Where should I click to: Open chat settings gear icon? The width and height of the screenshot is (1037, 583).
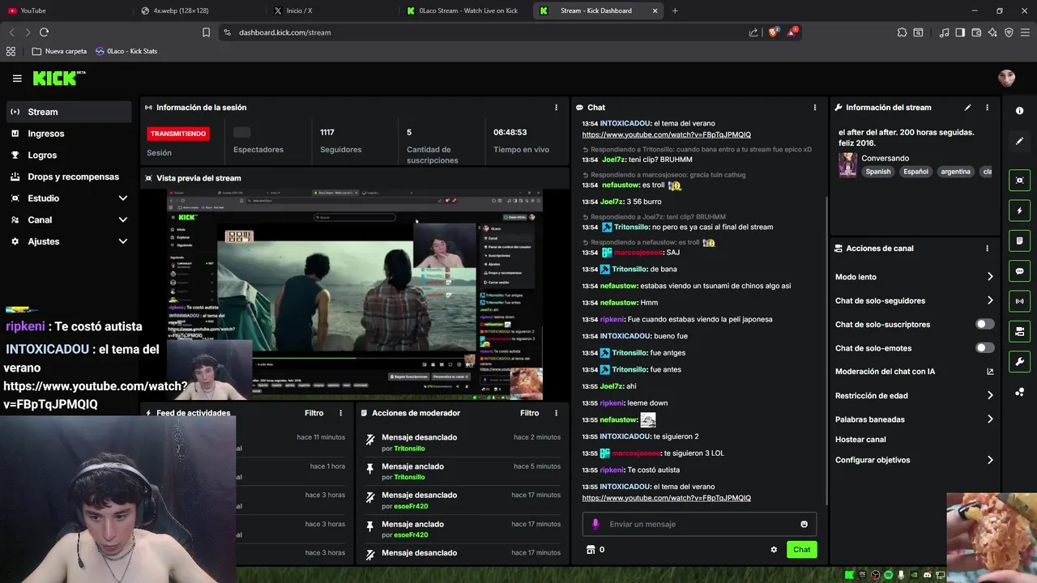click(774, 550)
